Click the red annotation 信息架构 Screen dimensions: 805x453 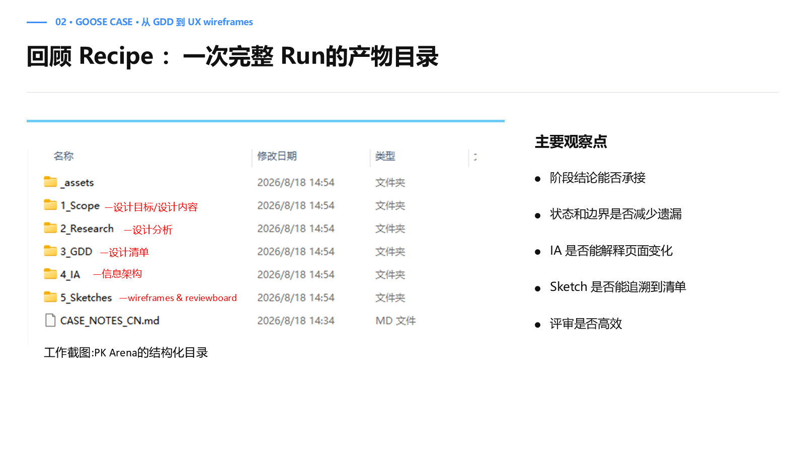click(122, 274)
